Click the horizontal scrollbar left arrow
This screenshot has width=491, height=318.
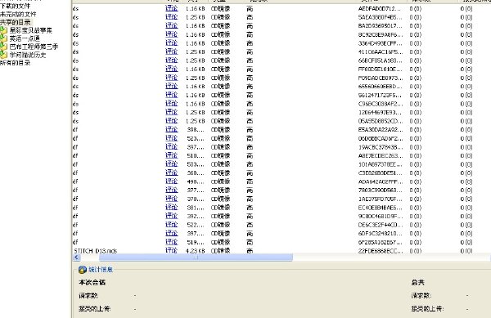pos(77,258)
